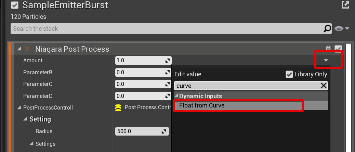Click the ParameterC label
This screenshot has width=355, height=152.
click(38, 84)
